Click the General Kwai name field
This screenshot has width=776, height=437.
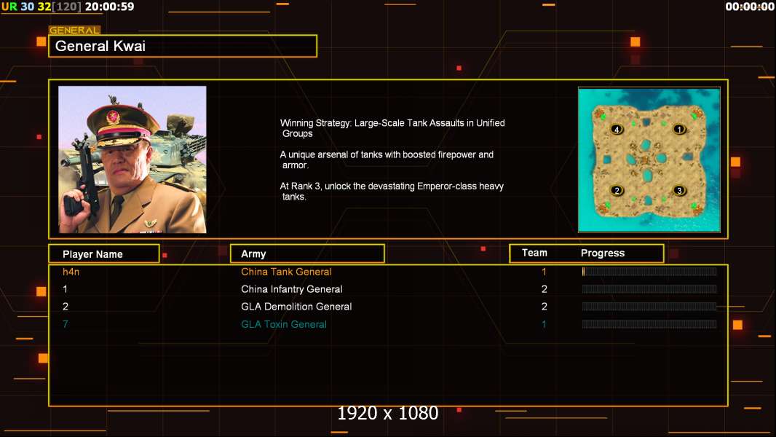pyautogui.click(x=183, y=46)
